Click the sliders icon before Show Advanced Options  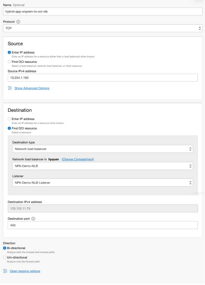tap(10, 88)
